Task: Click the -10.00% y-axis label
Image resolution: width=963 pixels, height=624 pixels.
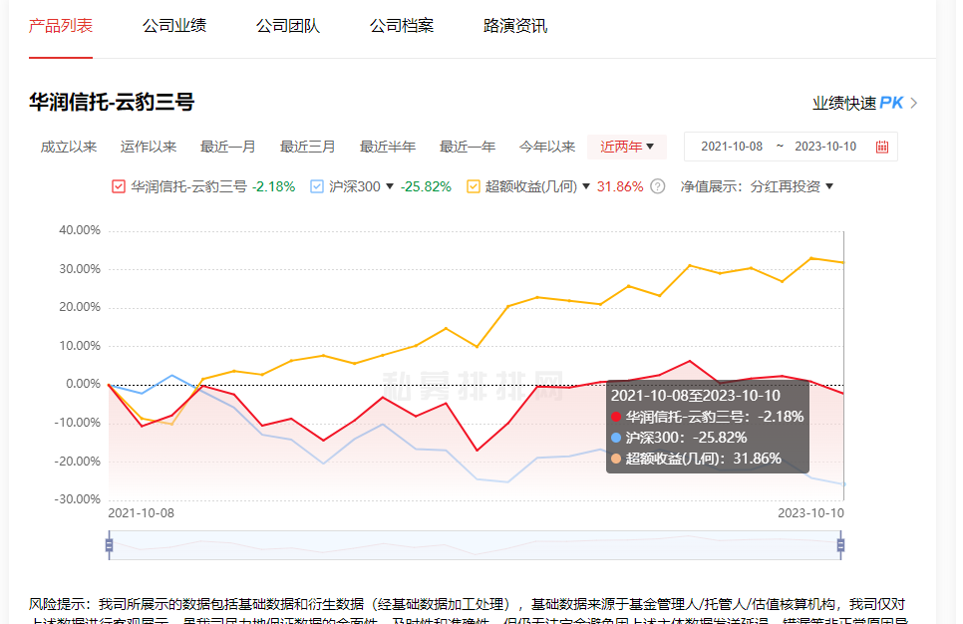Action: [x=78, y=423]
